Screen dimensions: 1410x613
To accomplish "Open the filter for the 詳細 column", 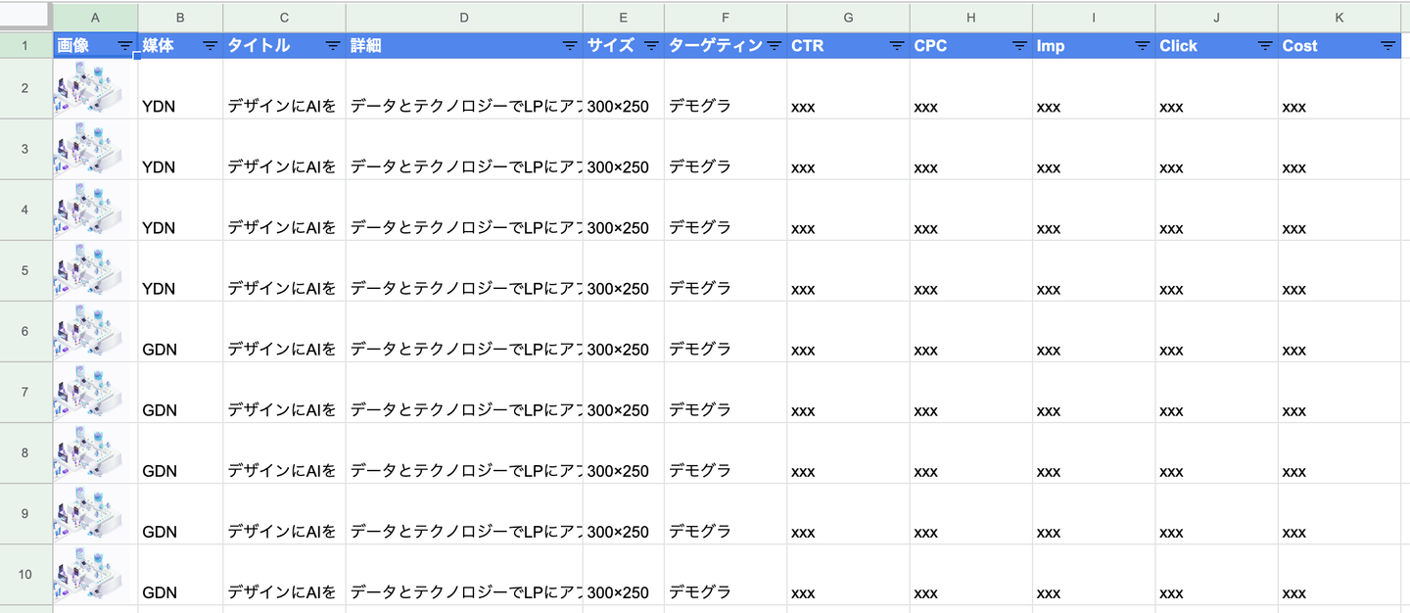I will pyautogui.click(x=570, y=46).
